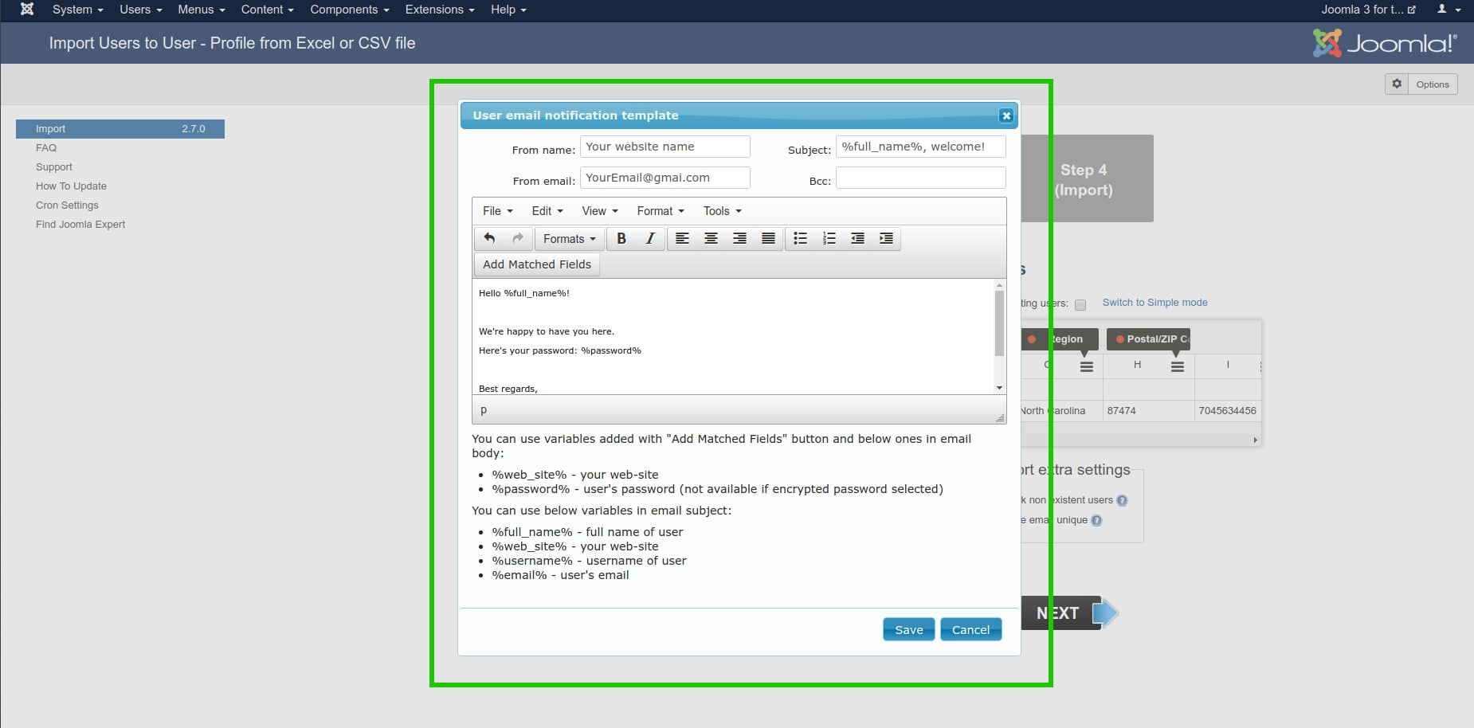Select FAQ in the left sidebar
The width and height of the screenshot is (1474, 728).
(46, 148)
